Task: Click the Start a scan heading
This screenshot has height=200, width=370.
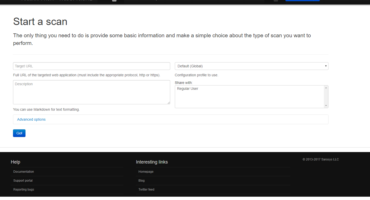Action: pyautogui.click(x=40, y=21)
